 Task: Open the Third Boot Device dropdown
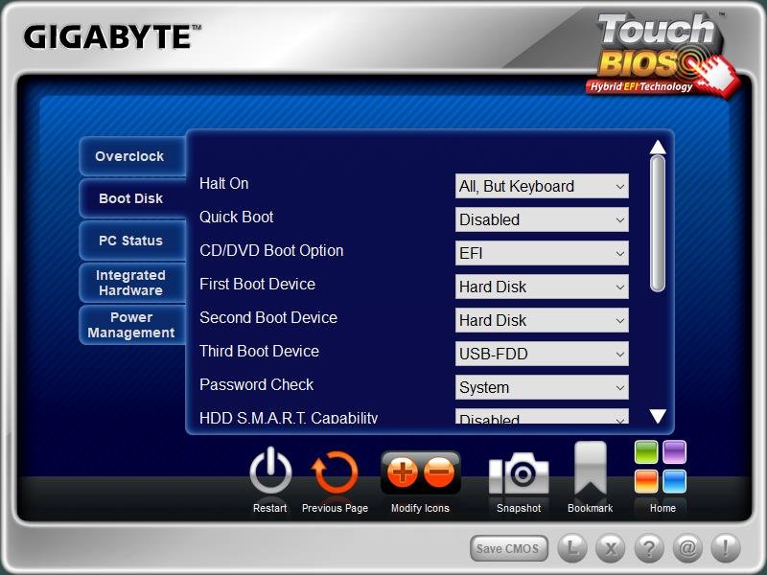pyautogui.click(x=542, y=354)
